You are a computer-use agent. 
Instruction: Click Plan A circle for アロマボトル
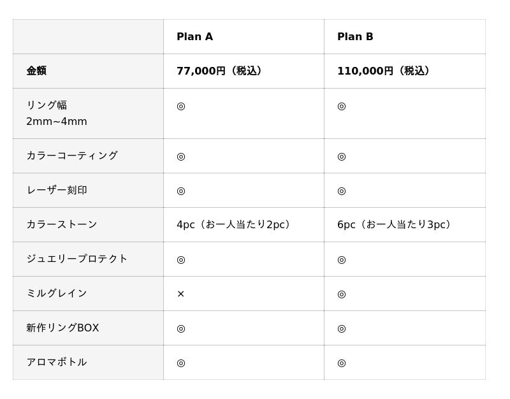point(181,363)
